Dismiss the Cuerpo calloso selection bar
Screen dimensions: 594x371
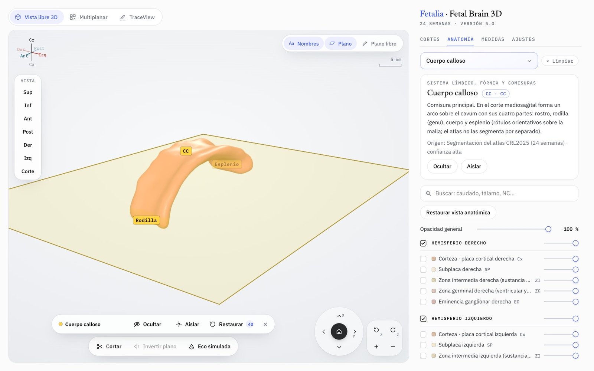[x=265, y=324]
